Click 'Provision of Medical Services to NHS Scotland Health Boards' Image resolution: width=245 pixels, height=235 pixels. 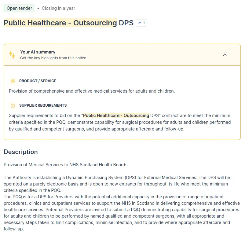(66, 165)
